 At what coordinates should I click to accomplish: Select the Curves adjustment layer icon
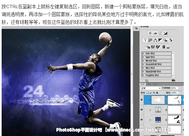pyautogui.click(x=158, y=110)
